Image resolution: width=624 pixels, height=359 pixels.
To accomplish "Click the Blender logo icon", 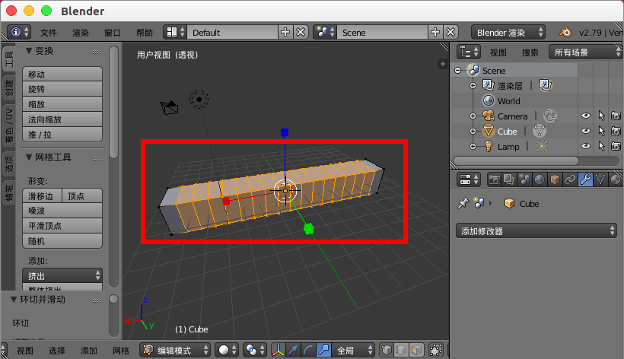I will (565, 32).
